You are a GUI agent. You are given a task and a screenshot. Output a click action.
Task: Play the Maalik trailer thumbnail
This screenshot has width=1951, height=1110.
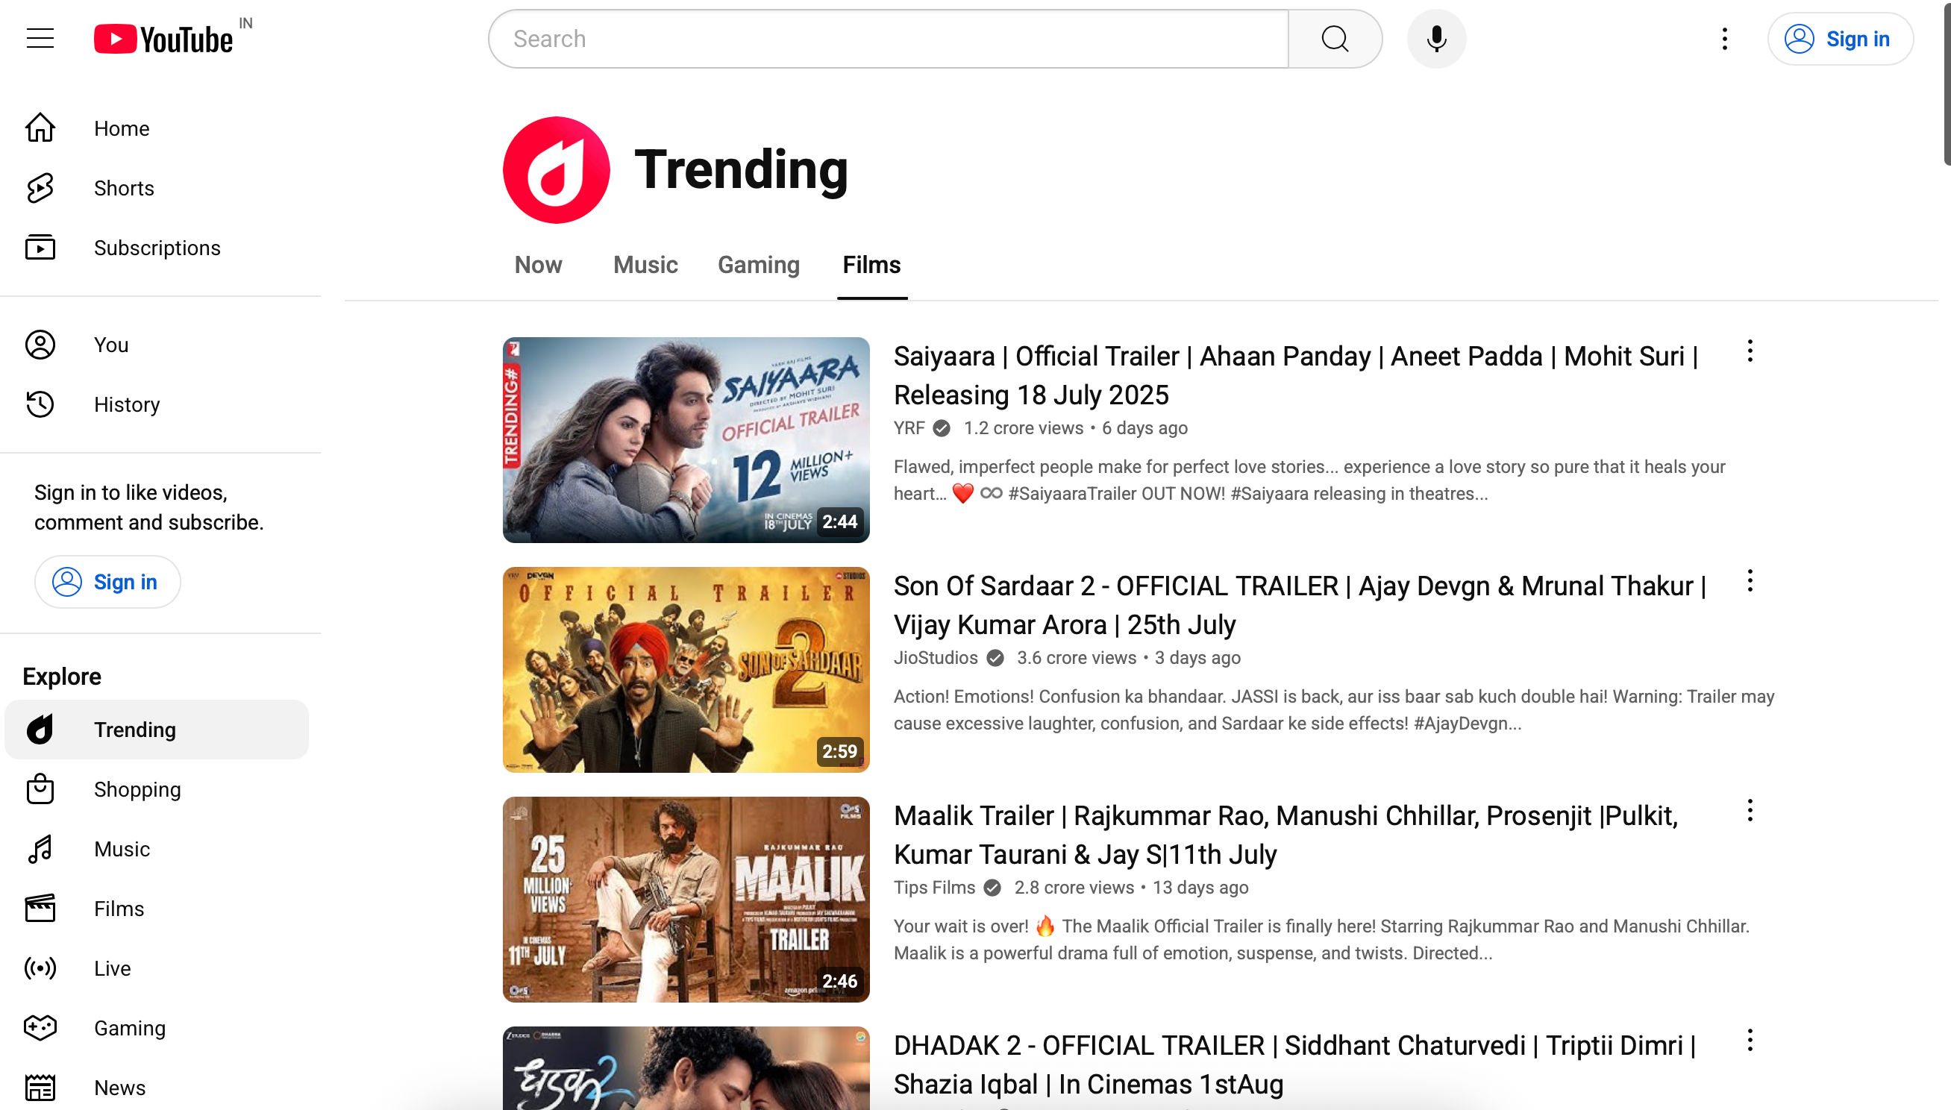point(686,900)
